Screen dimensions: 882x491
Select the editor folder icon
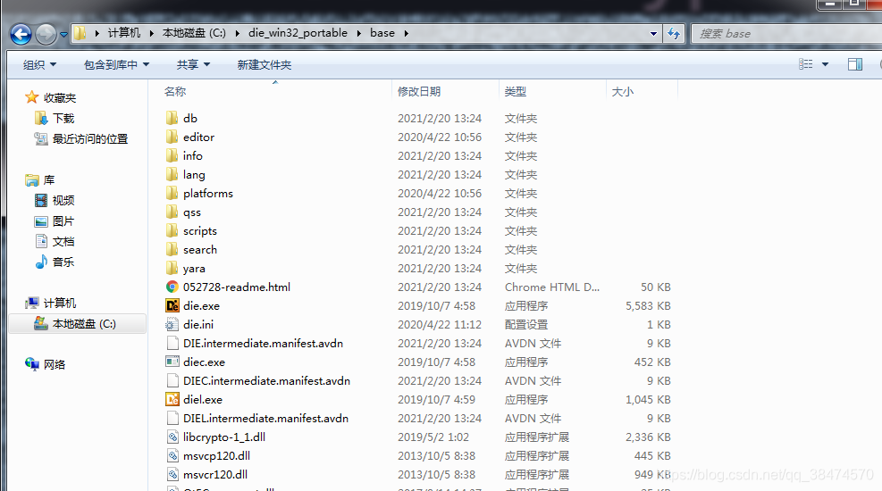point(172,137)
